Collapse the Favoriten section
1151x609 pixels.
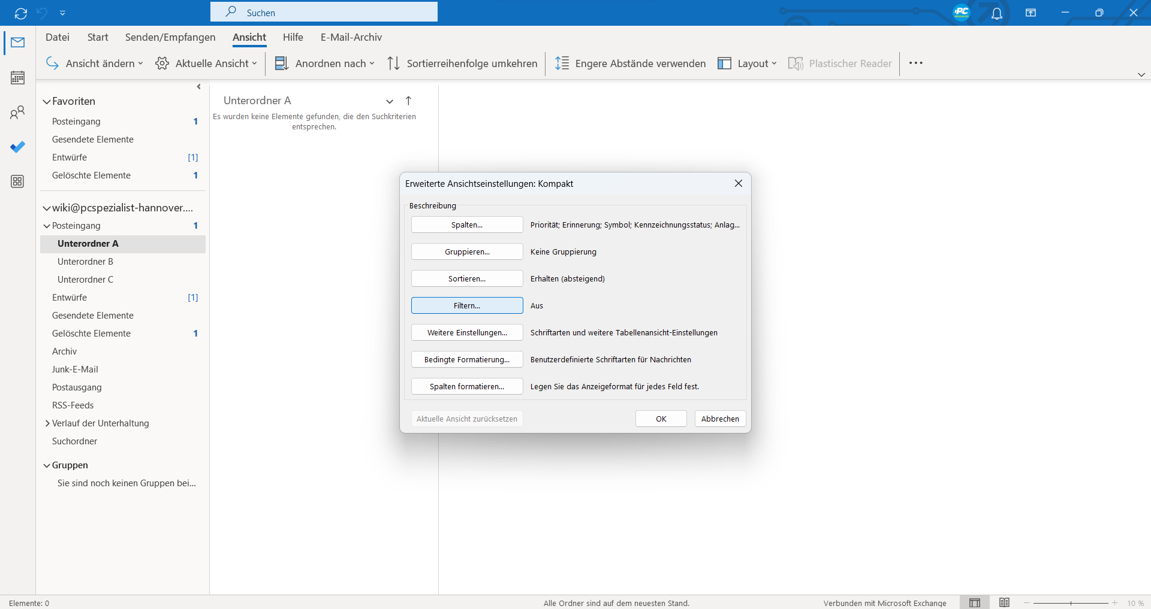[x=47, y=102]
